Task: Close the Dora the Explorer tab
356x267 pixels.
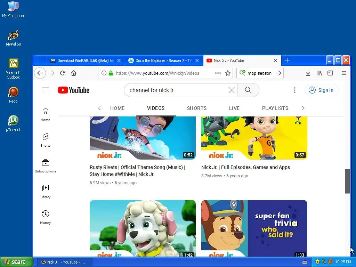Action: [x=197, y=60]
